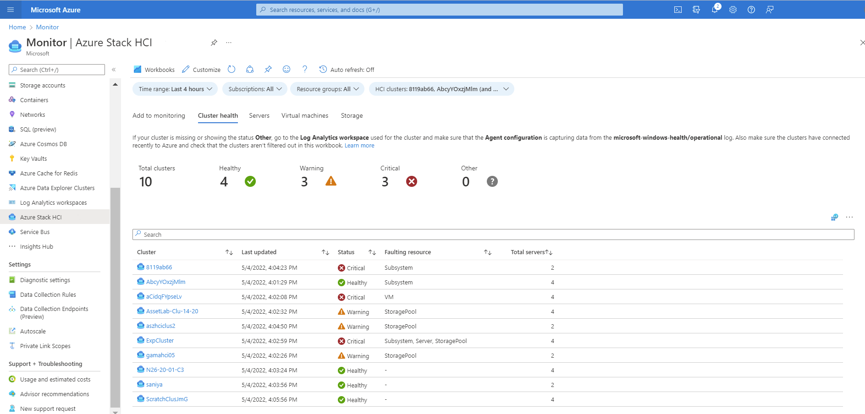
Task: Switch to the Virtual machines tab
Action: 304,115
